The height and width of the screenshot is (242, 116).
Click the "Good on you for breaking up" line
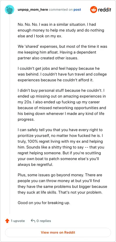tap(44, 203)
